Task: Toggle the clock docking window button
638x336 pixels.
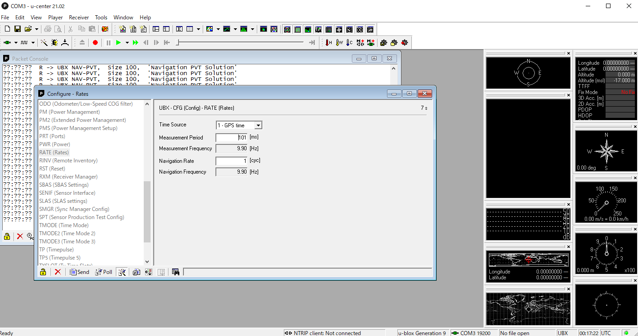Action: pos(360,29)
